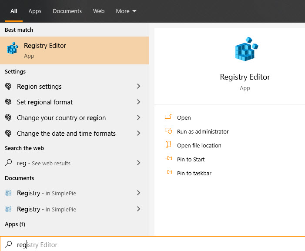The image size is (305, 251).
Task: Select Open in the preview pane
Action: pos(184,117)
